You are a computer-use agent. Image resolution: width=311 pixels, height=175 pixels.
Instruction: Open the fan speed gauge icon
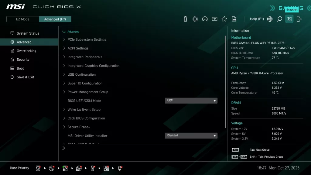(205, 19)
